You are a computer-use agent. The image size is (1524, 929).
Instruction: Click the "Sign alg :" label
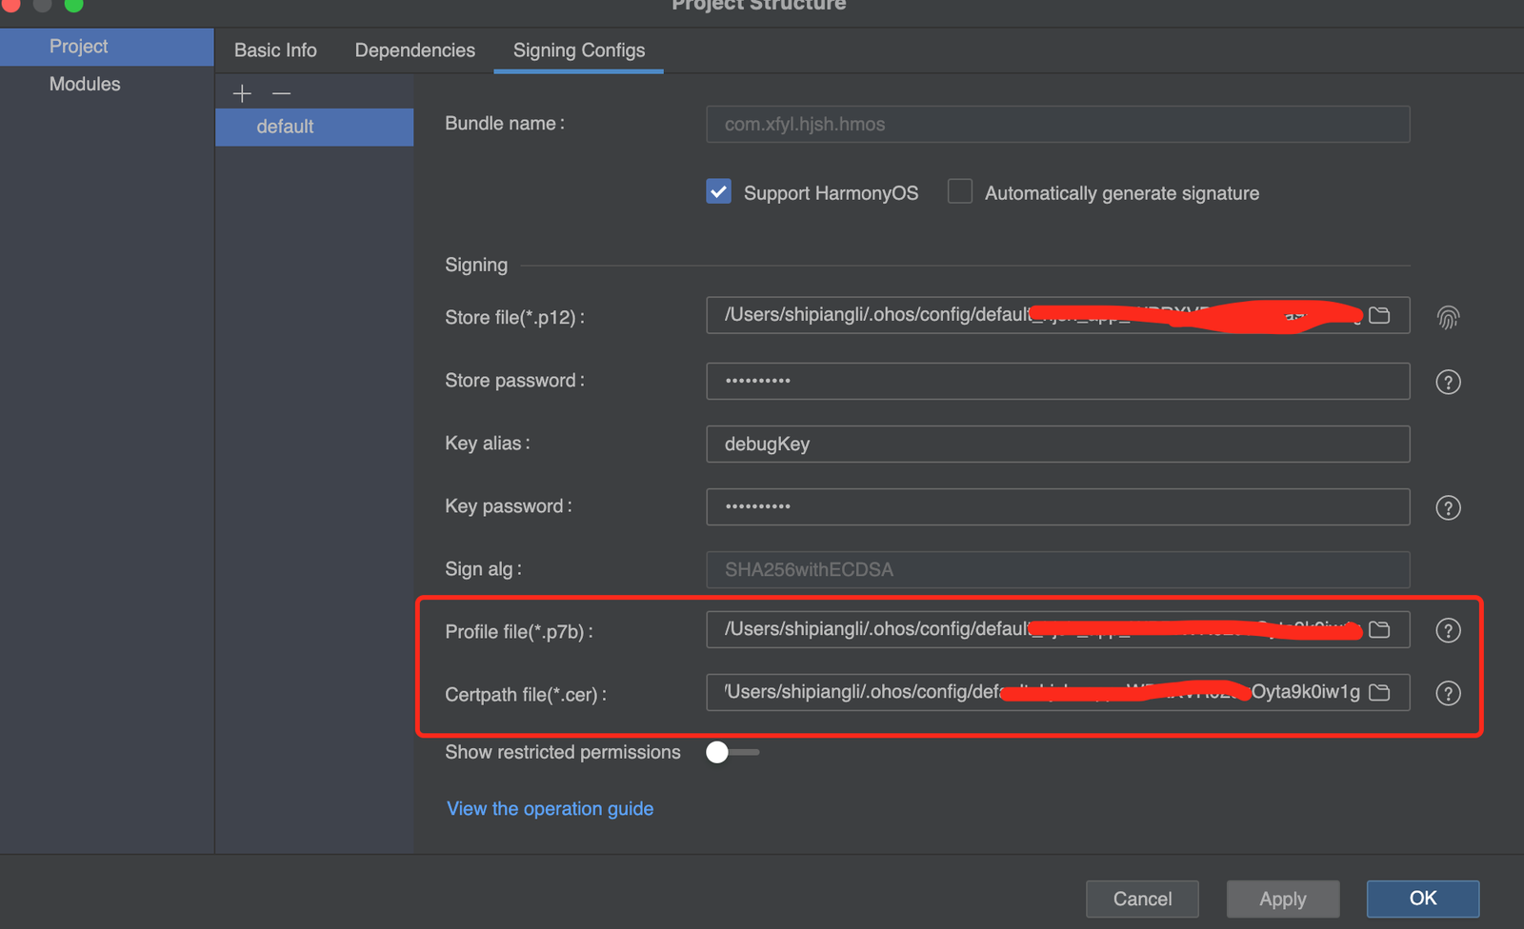pyautogui.click(x=483, y=569)
